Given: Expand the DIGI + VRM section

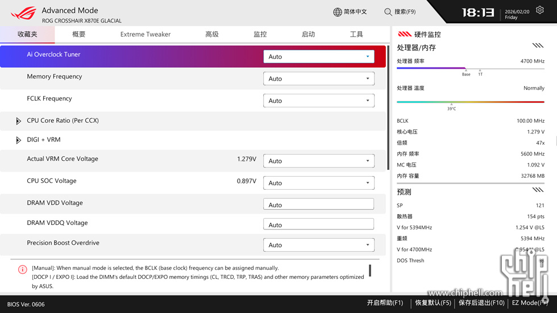Looking at the screenshot, I should [x=19, y=140].
